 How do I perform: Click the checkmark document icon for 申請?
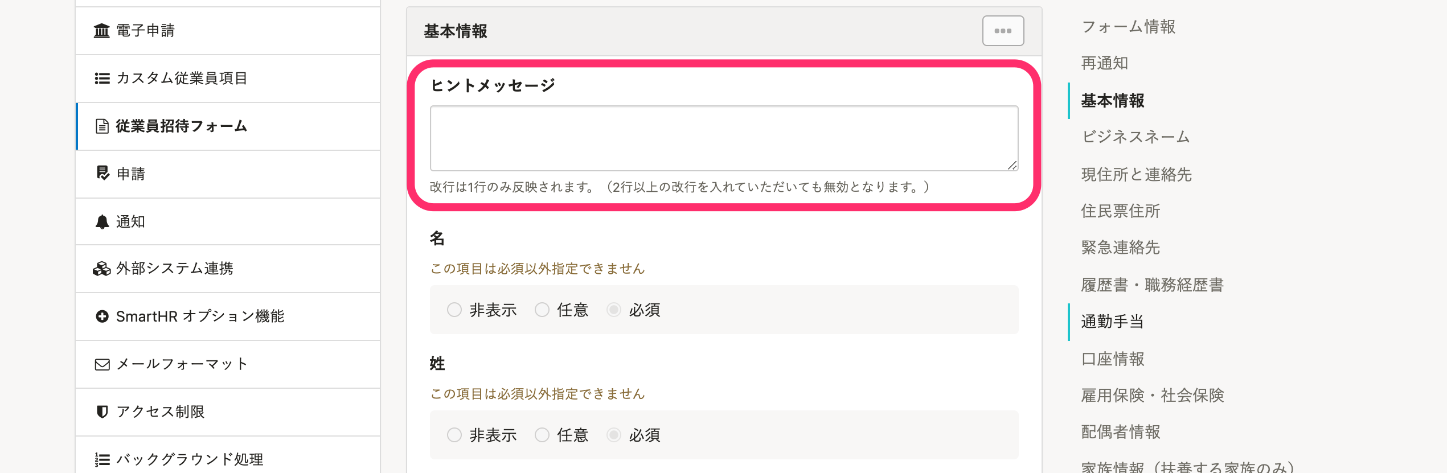pyautogui.click(x=103, y=174)
